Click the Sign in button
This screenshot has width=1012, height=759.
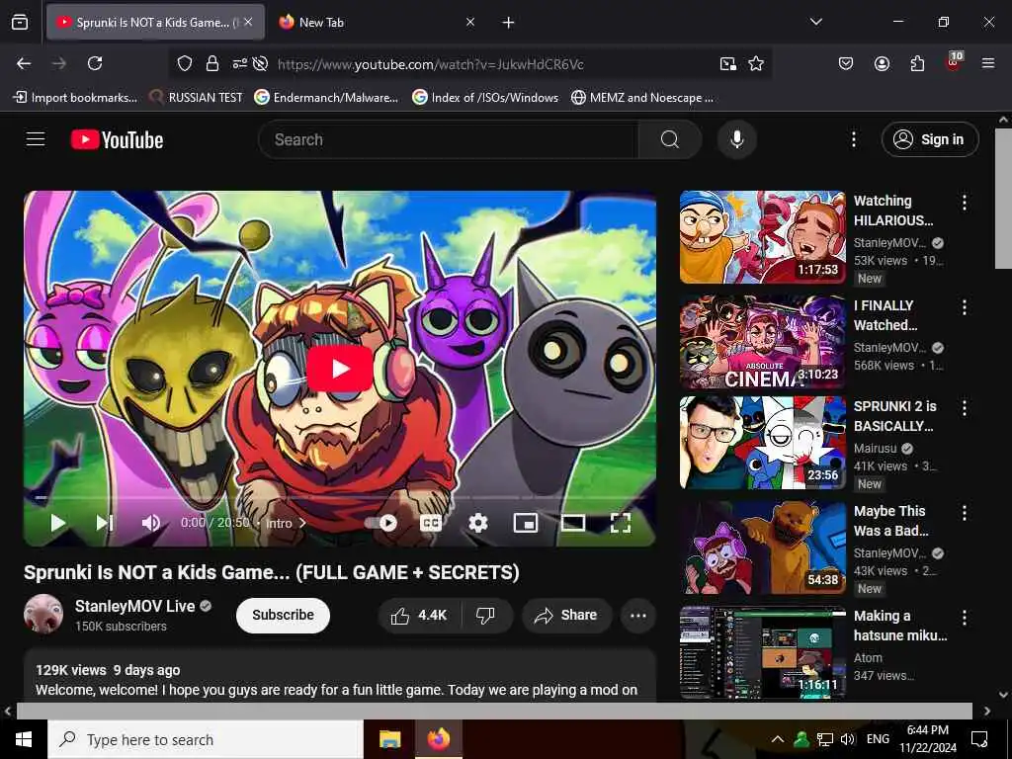[x=930, y=139]
